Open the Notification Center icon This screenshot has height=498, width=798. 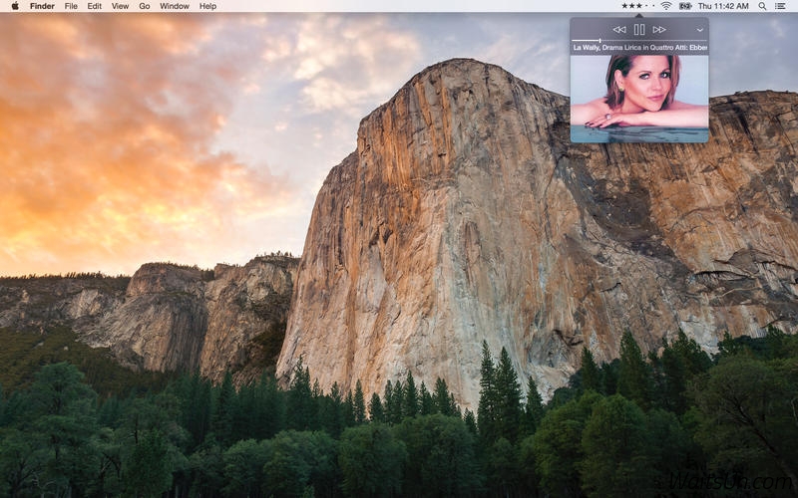tap(780, 6)
